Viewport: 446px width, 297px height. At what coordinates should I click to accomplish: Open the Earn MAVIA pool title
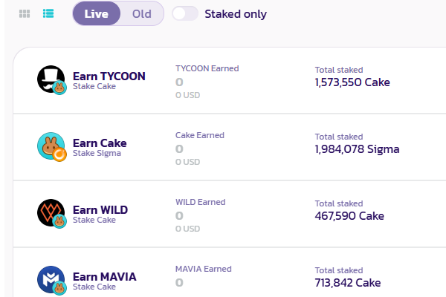105,276
